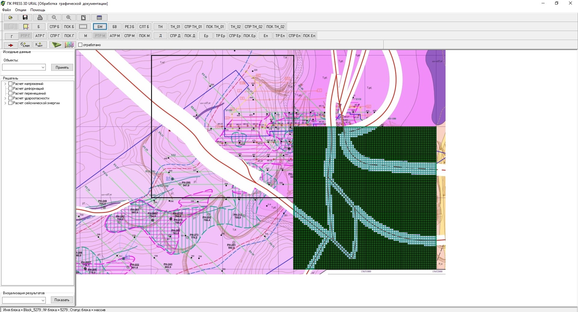Click the 'Показать' button
The image size is (578, 312).
coord(62,300)
